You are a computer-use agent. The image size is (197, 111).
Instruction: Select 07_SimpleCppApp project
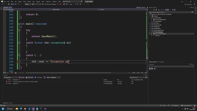158,32
